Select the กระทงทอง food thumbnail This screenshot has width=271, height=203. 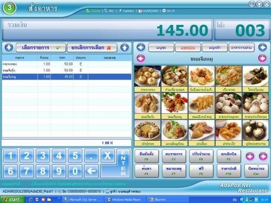point(147,78)
